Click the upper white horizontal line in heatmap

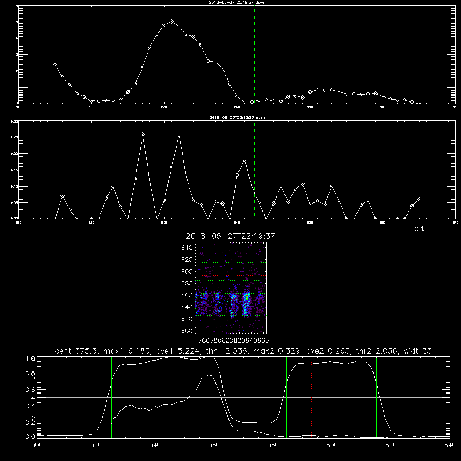230,260
